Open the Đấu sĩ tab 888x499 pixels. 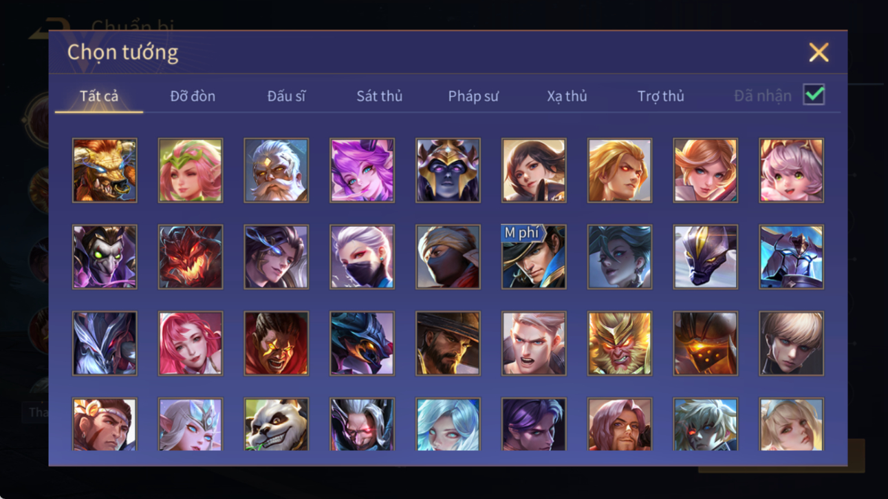286,96
